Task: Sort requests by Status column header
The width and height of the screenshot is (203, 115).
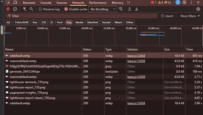Action: [x=93, y=49]
